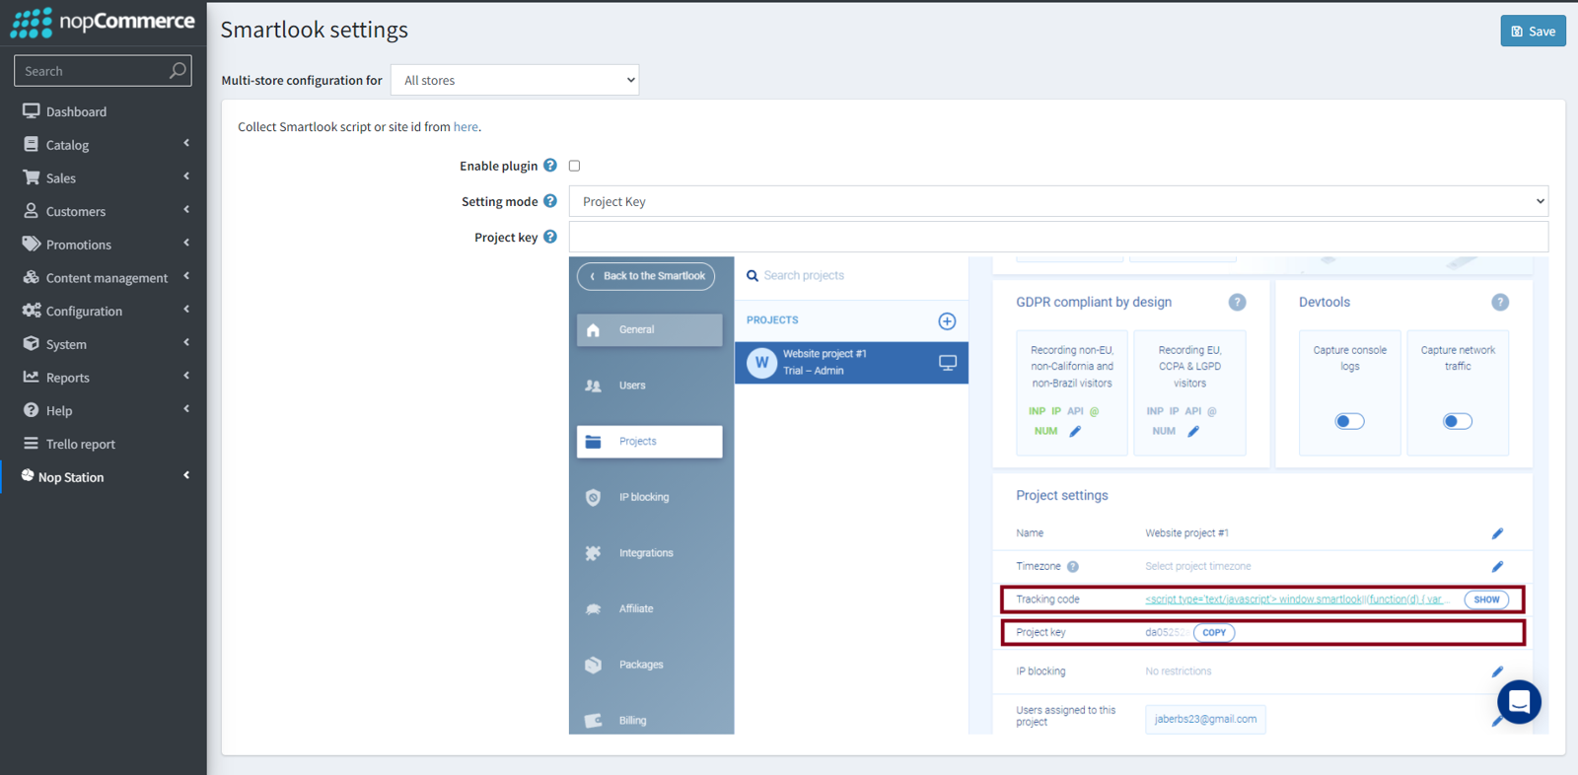Click the Catalog book icon
Viewport: 1578px width, 775px height.
(32, 144)
